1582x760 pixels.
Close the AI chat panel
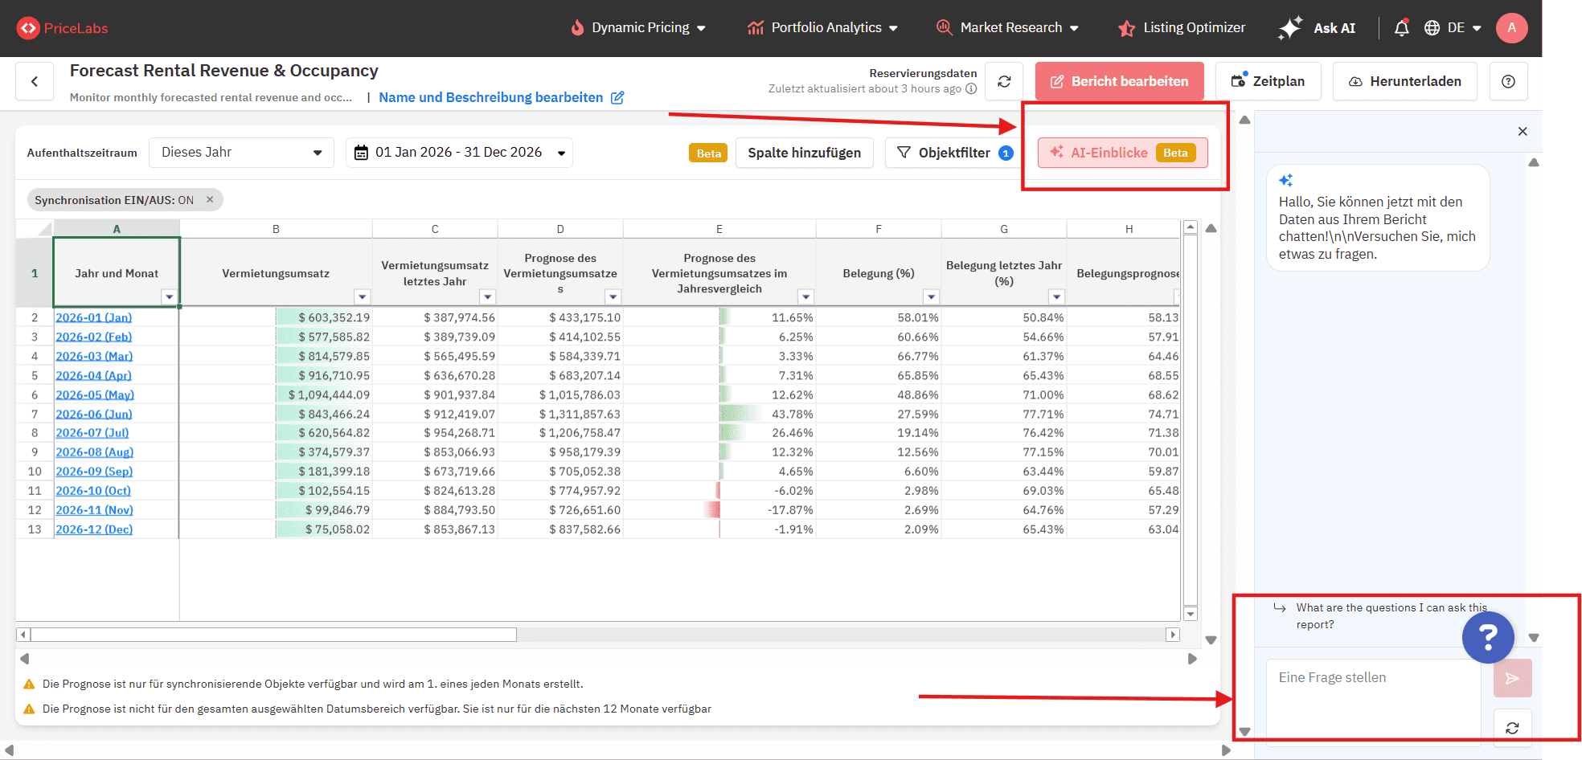click(1522, 132)
